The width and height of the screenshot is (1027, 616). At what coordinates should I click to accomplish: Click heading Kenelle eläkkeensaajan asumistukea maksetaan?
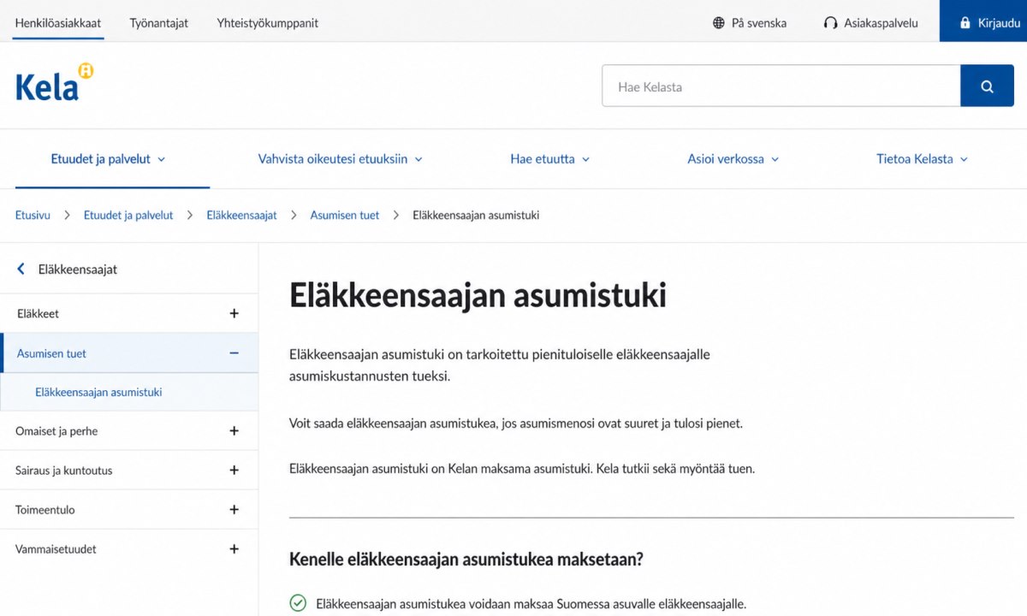click(466, 560)
